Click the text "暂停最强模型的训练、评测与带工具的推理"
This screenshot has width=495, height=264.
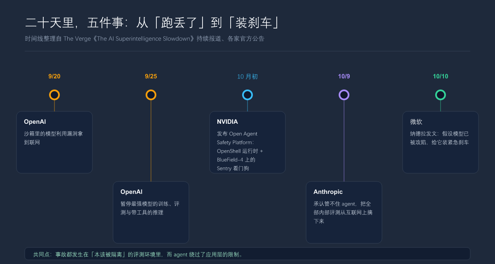pyautogui.click(x=150, y=208)
